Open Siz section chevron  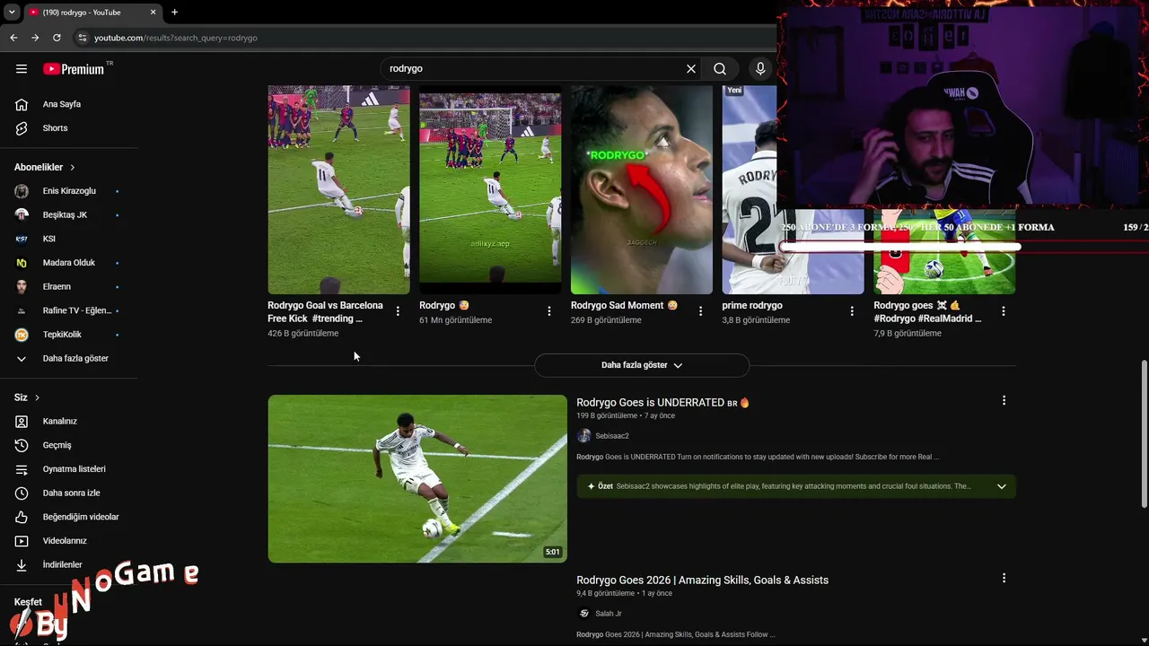(37, 397)
